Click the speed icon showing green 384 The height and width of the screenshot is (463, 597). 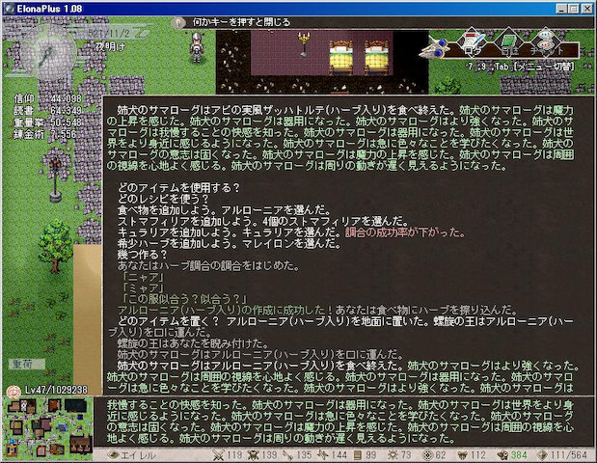pyautogui.click(x=502, y=455)
